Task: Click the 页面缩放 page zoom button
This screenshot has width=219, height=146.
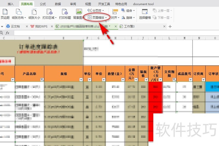Action: click(97, 18)
